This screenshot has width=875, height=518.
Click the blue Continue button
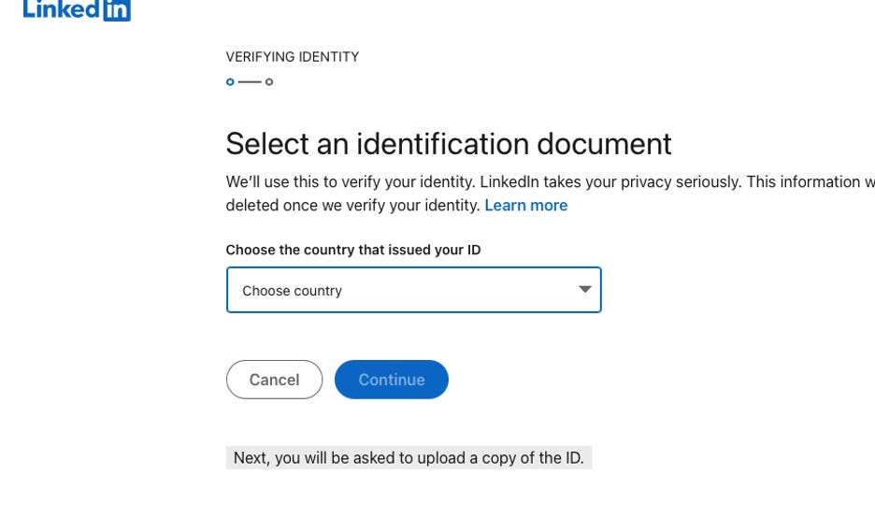coord(391,380)
